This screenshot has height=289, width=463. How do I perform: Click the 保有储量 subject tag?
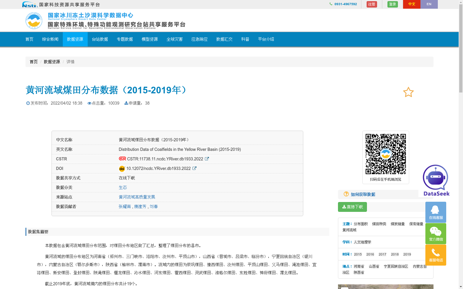click(x=416, y=224)
